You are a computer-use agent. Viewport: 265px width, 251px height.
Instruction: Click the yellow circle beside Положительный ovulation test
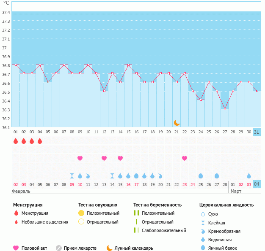pyautogui.click(x=82, y=213)
